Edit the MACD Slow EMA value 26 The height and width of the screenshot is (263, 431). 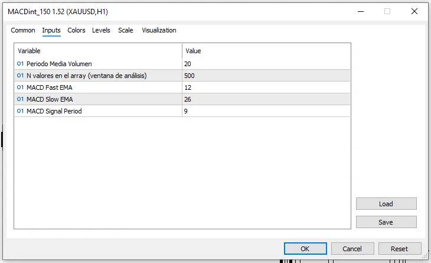click(x=266, y=99)
